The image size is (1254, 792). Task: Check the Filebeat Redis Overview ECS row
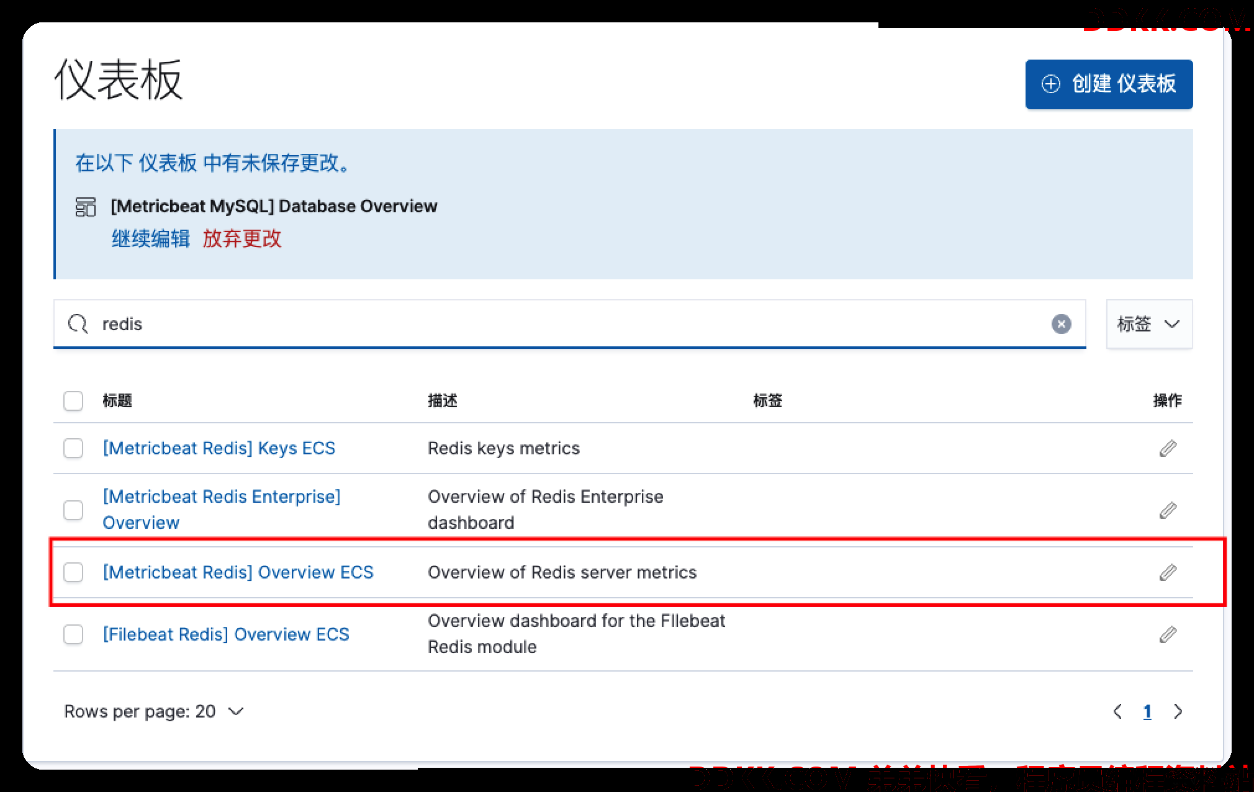pyautogui.click(x=73, y=634)
